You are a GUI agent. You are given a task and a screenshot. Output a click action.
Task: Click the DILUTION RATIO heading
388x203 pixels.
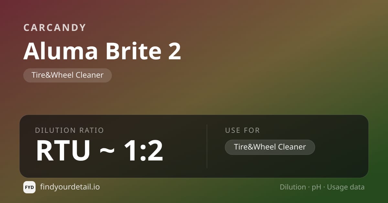[x=70, y=130]
